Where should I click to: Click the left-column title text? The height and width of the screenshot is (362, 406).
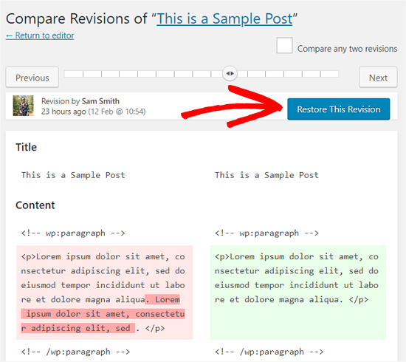click(x=73, y=175)
